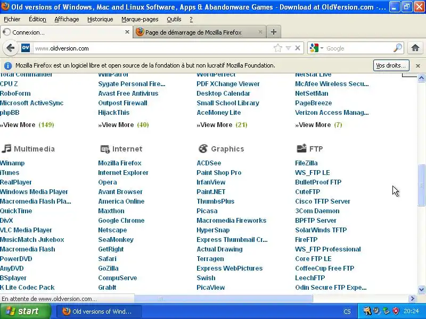Click the Graphics category icon

point(203,149)
